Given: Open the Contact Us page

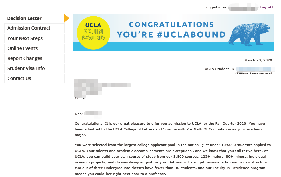Looking at the screenshot, I should tap(34, 78).
